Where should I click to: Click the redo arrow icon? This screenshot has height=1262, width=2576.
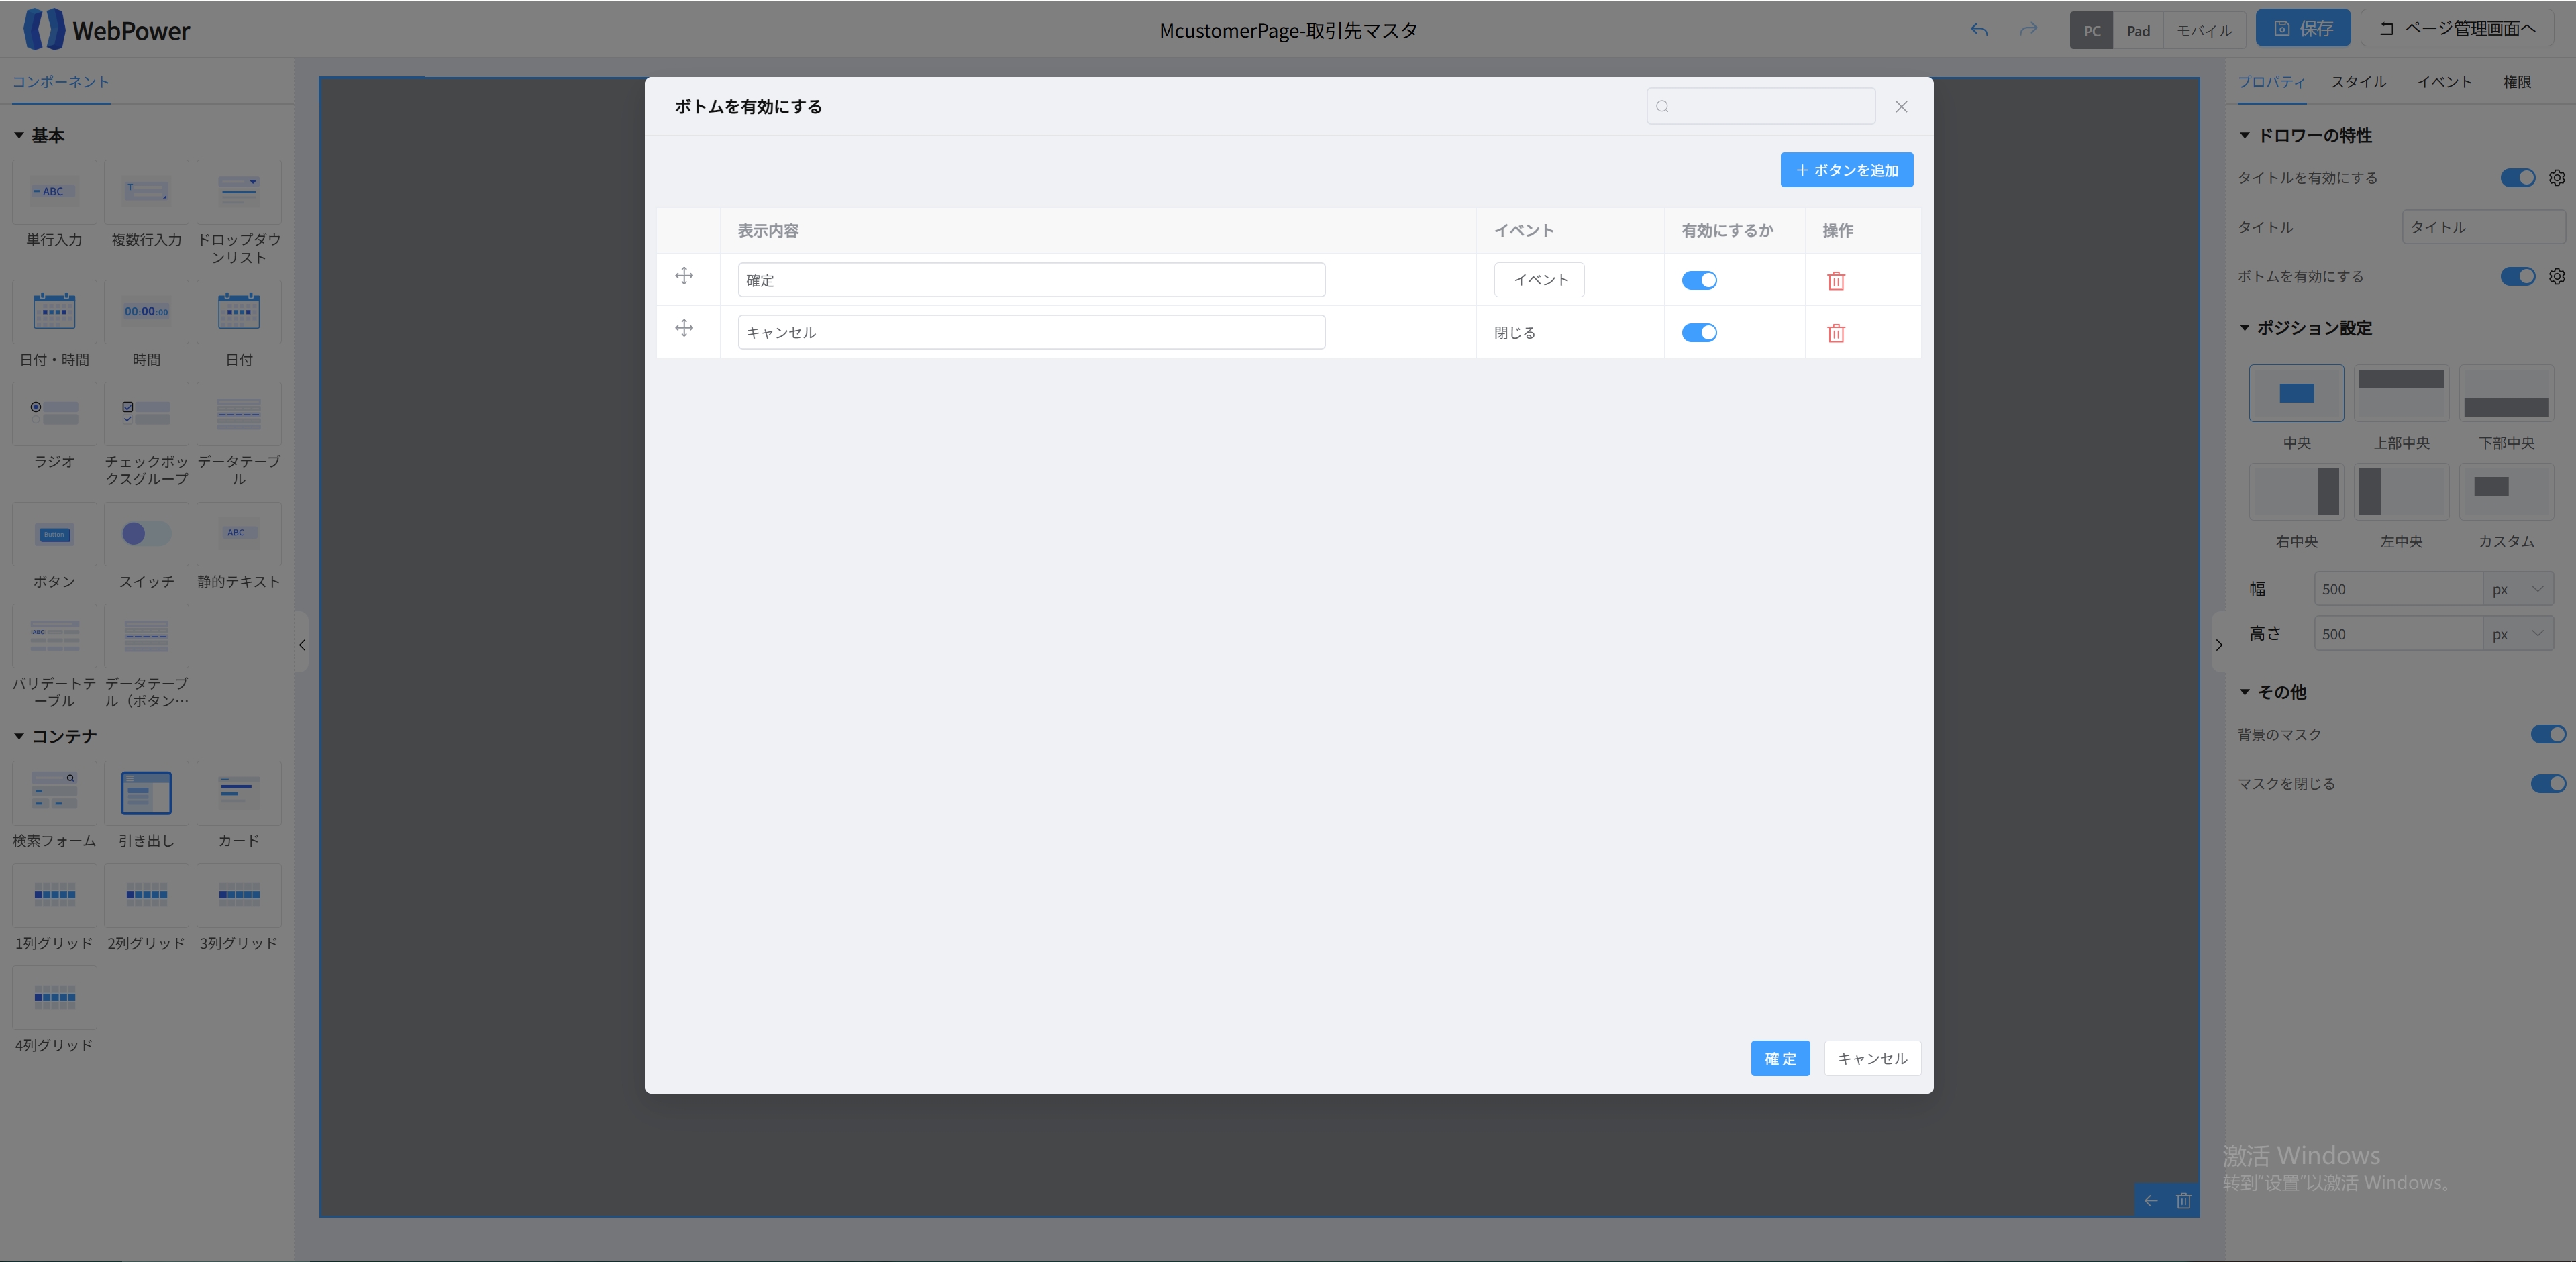(2028, 29)
